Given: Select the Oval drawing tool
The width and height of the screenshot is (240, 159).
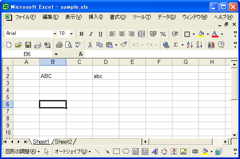Looking at the screenshot, I should tap(126, 152).
